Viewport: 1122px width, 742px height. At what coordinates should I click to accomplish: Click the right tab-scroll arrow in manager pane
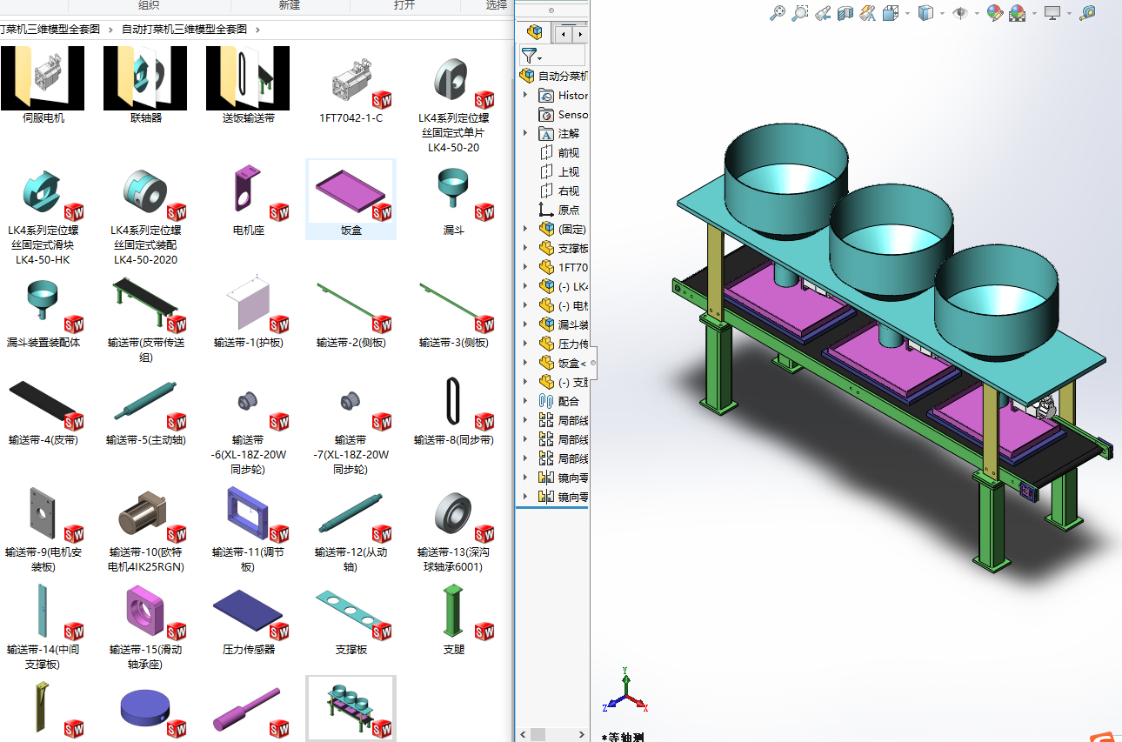tap(580, 34)
